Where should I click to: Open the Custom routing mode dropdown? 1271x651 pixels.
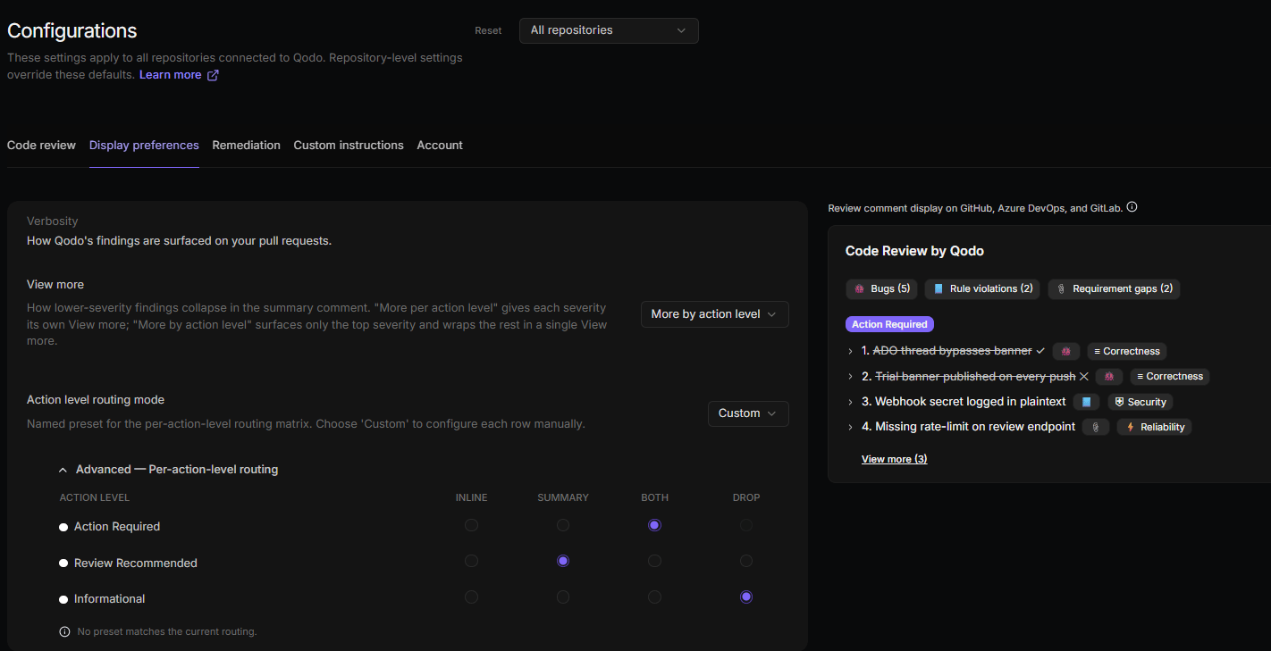[748, 413]
